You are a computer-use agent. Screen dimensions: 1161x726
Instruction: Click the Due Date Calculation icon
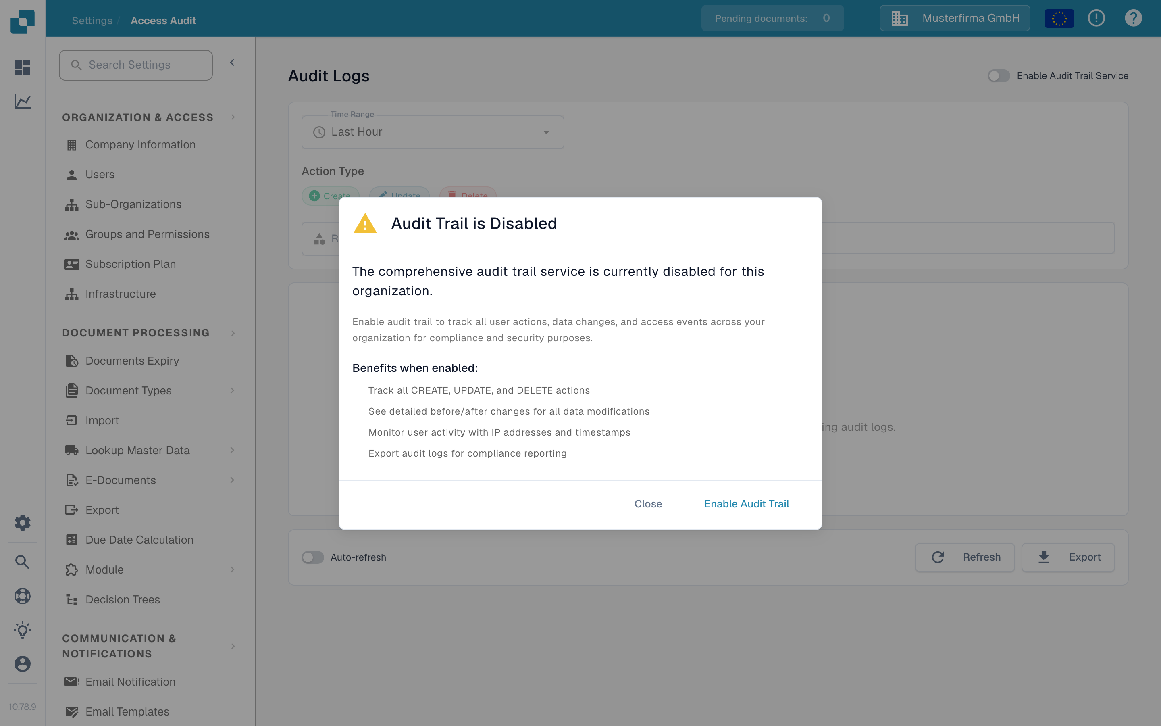[x=71, y=540]
